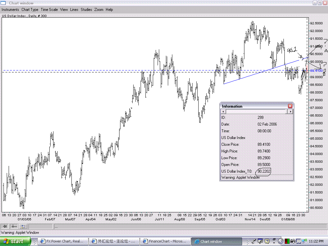Screen dimensions: 328x246
Task: Click the ID value 299
Action: click(260, 118)
